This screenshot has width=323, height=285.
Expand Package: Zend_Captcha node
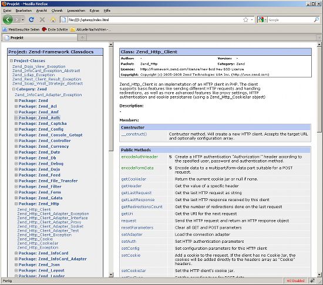(x=16, y=124)
